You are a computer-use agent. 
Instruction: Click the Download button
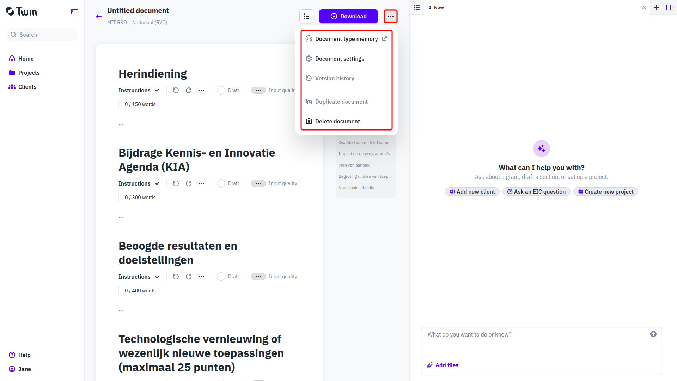[x=348, y=16]
